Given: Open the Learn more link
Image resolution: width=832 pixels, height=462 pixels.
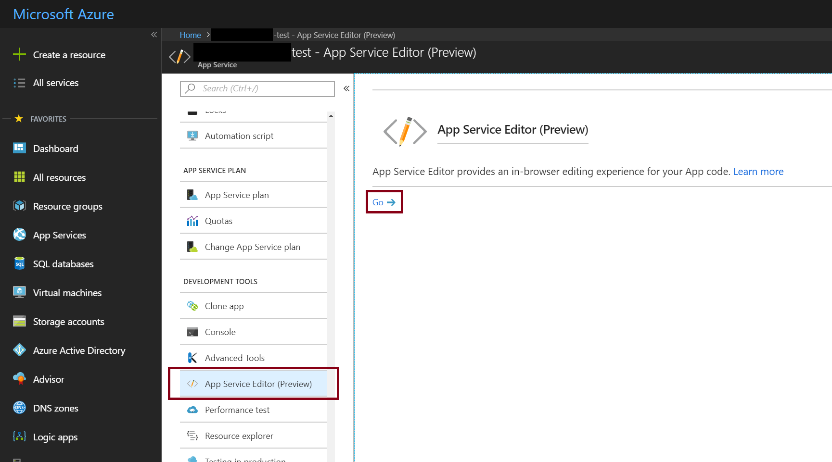Looking at the screenshot, I should click(x=758, y=172).
